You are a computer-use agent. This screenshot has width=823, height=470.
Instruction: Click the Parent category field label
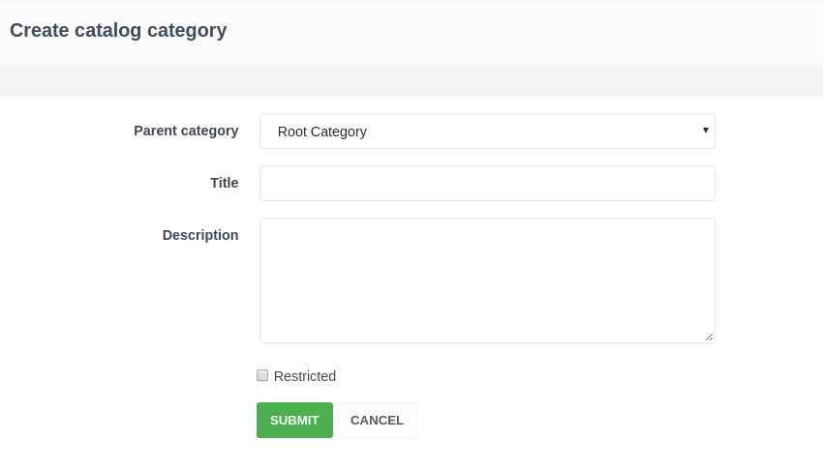[186, 131]
